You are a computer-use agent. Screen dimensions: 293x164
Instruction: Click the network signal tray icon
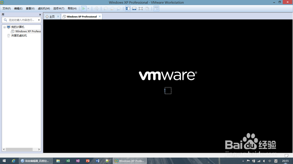point(259,161)
